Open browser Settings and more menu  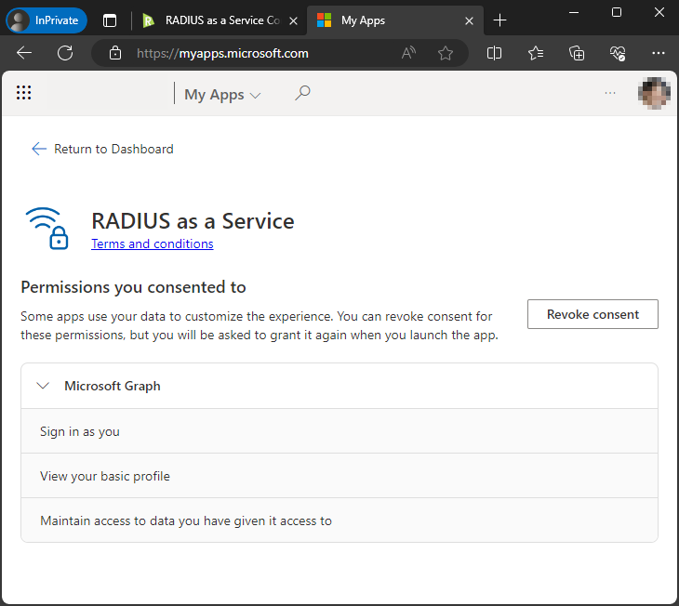(x=658, y=53)
